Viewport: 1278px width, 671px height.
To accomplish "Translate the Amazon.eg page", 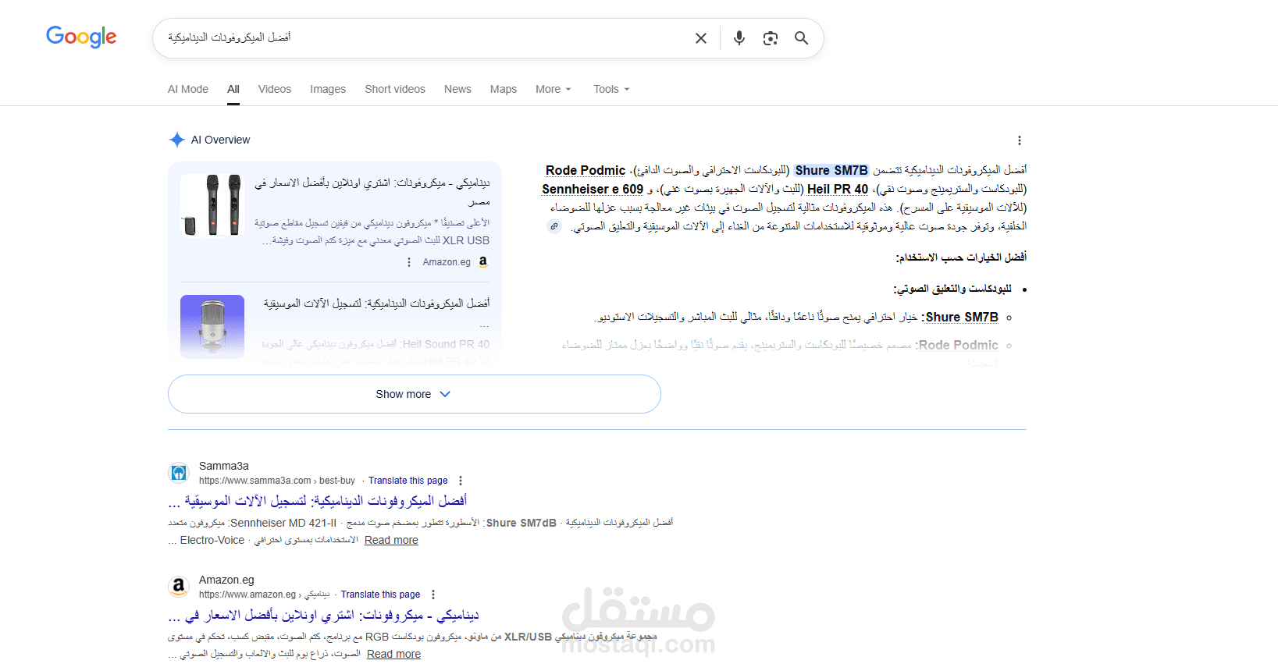I will click(x=380, y=595).
